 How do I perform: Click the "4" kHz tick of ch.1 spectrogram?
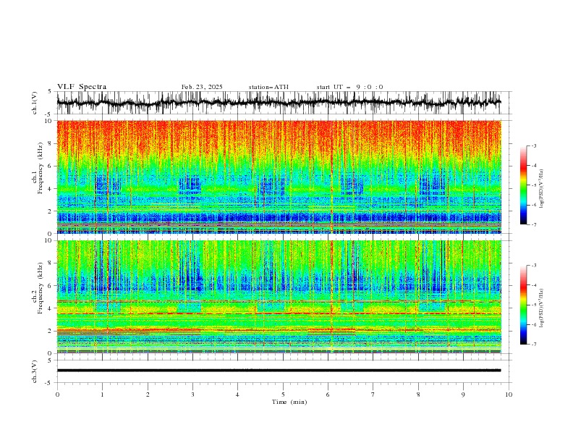[50, 189]
